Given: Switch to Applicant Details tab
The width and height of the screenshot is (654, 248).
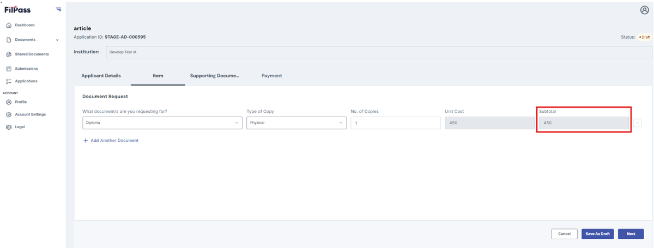Looking at the screenshot, I should [101, 76].
